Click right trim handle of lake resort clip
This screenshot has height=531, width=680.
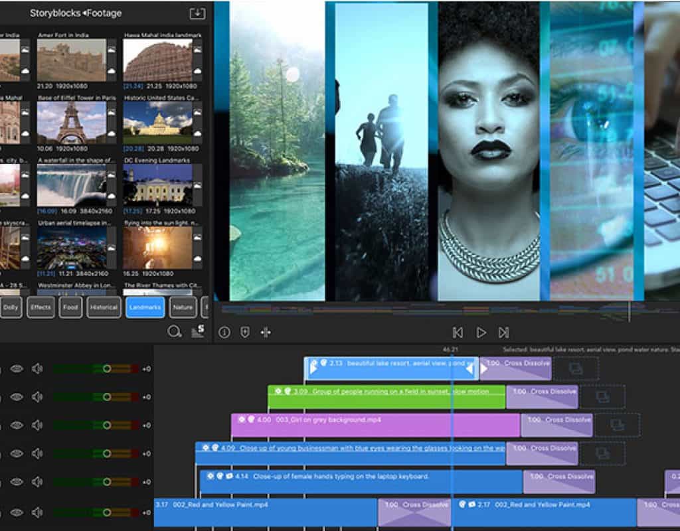[x=469, y=369]
